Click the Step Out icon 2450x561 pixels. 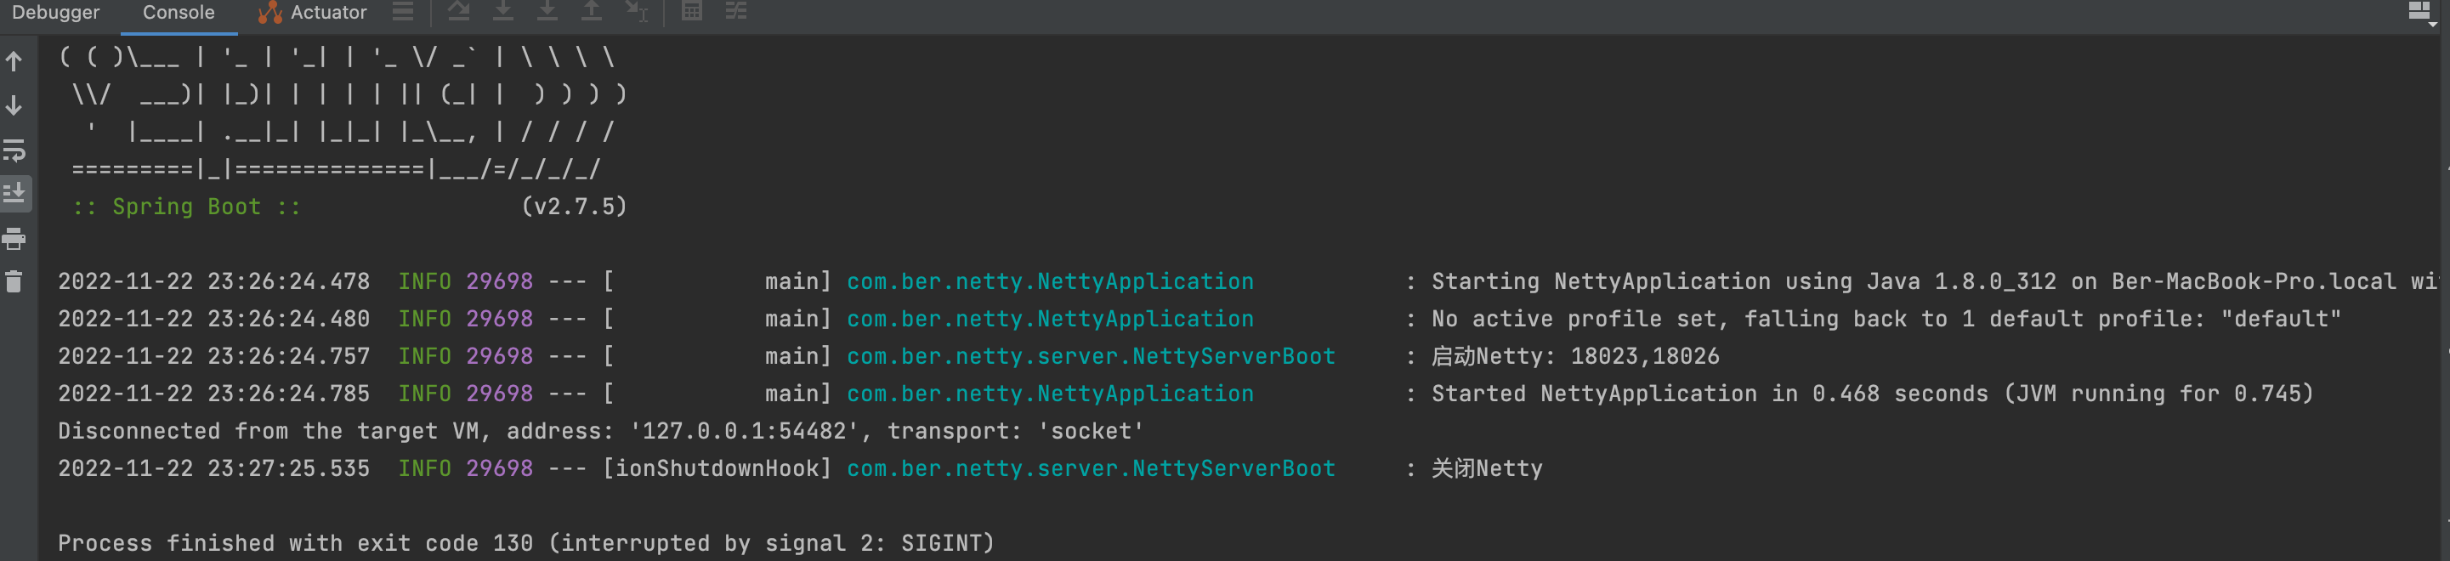(x=592, y=11)
